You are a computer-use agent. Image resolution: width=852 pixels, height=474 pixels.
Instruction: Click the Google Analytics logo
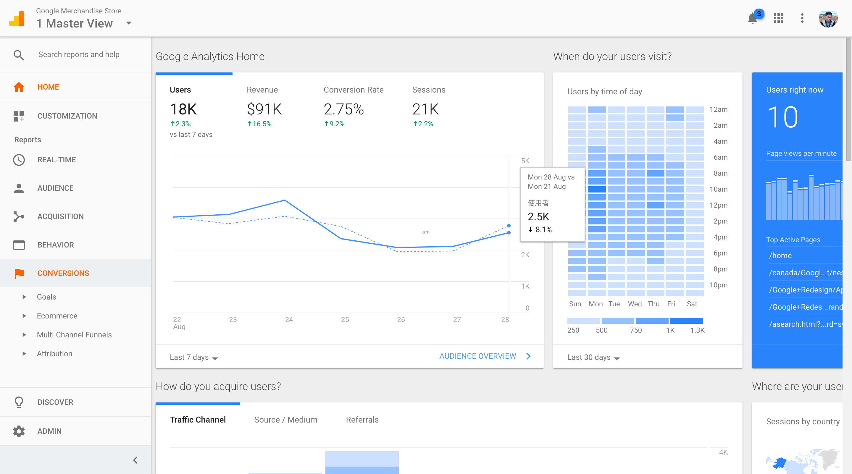[x=17, y=19]
